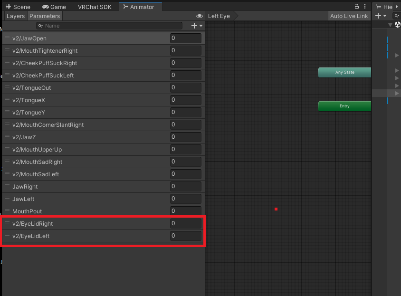Click the reorder handle of MouthPout row
This screenshot has width=401, height=296.
click(7, 210)
